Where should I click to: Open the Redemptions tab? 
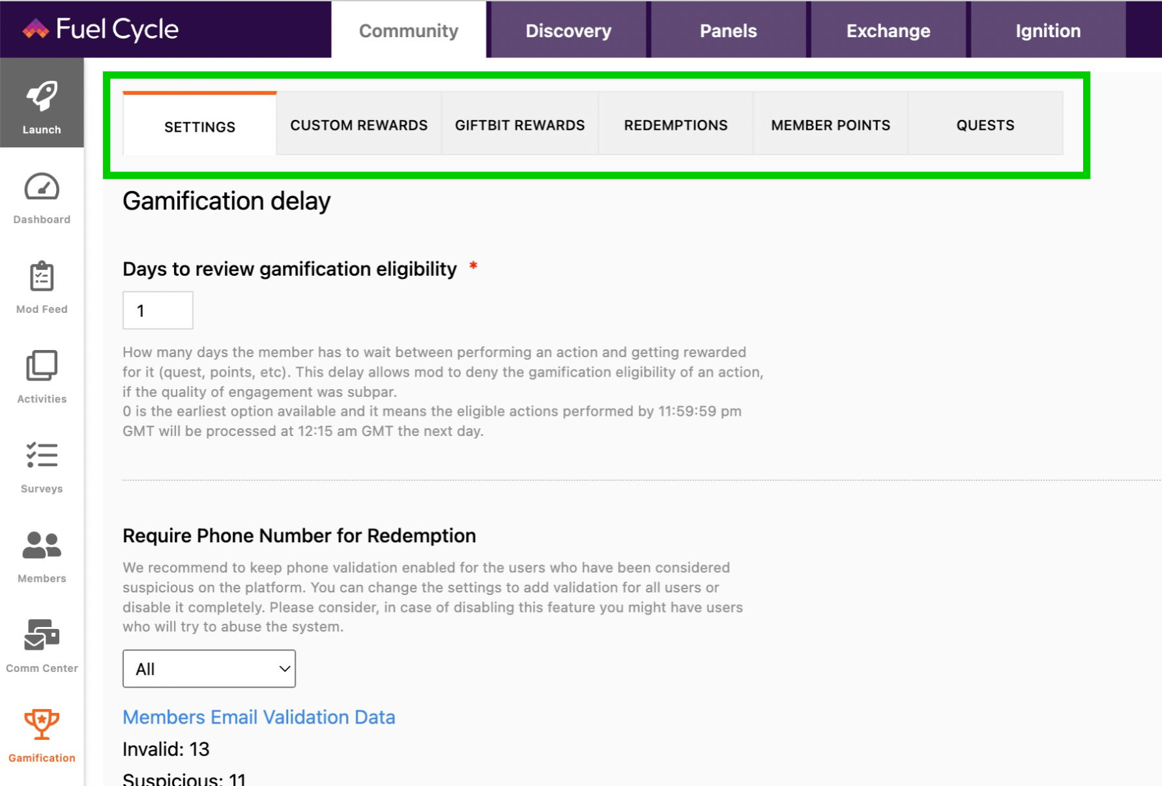click(676, 124)
